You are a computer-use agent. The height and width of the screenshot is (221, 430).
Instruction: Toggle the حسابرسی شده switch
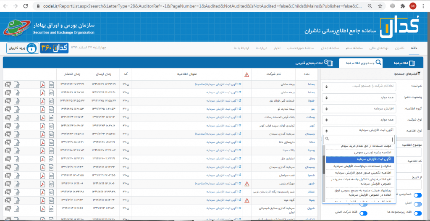tap(418, 195)
